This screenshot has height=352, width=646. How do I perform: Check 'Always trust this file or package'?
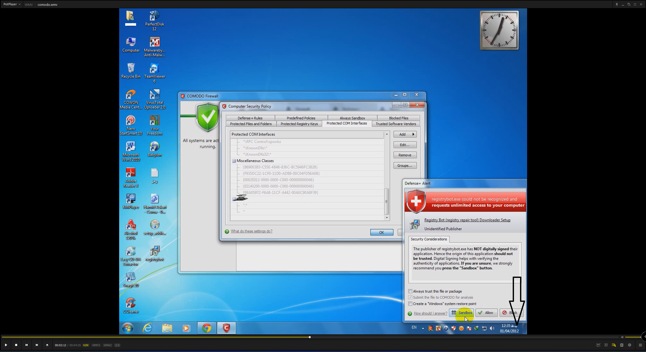(410, 291)
